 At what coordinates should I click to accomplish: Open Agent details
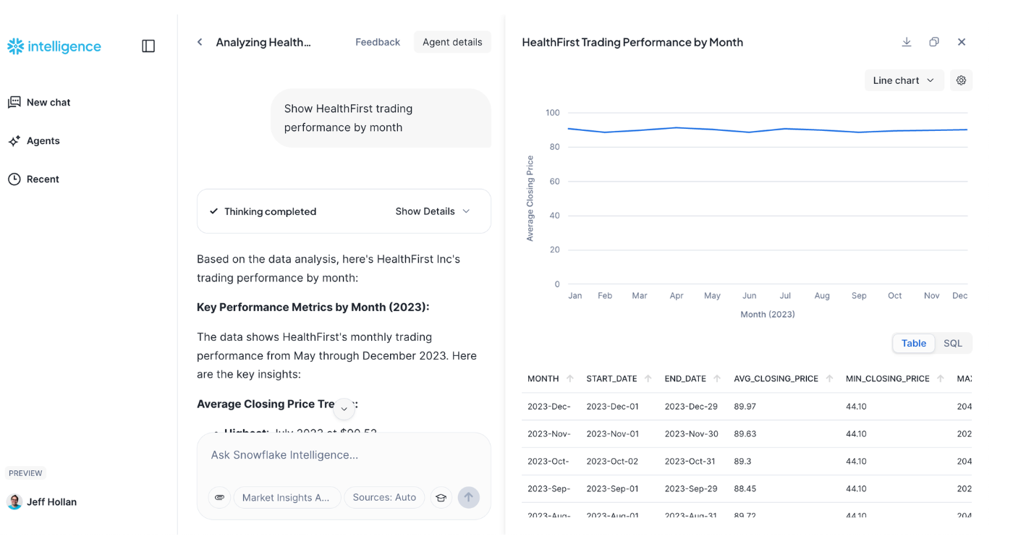coord(452,42)
